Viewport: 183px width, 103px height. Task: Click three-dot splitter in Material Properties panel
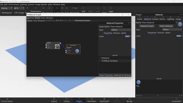coord(115,55)
